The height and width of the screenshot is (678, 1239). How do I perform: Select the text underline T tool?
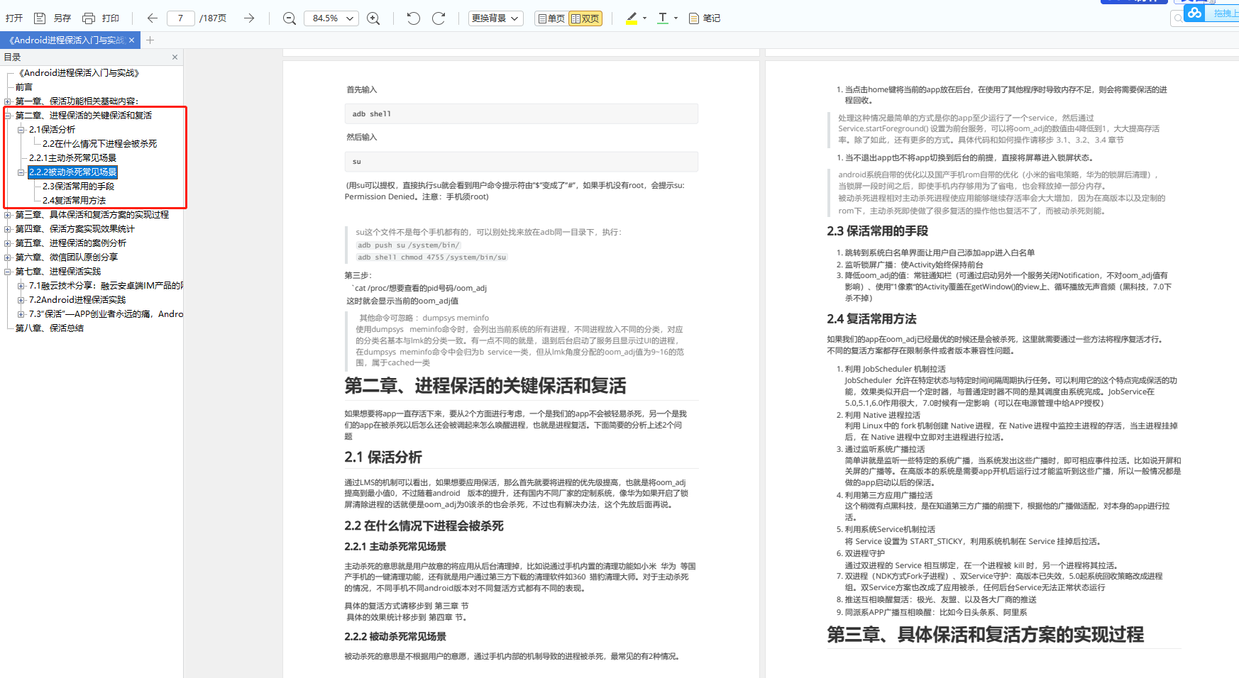[x=662, y=18]
